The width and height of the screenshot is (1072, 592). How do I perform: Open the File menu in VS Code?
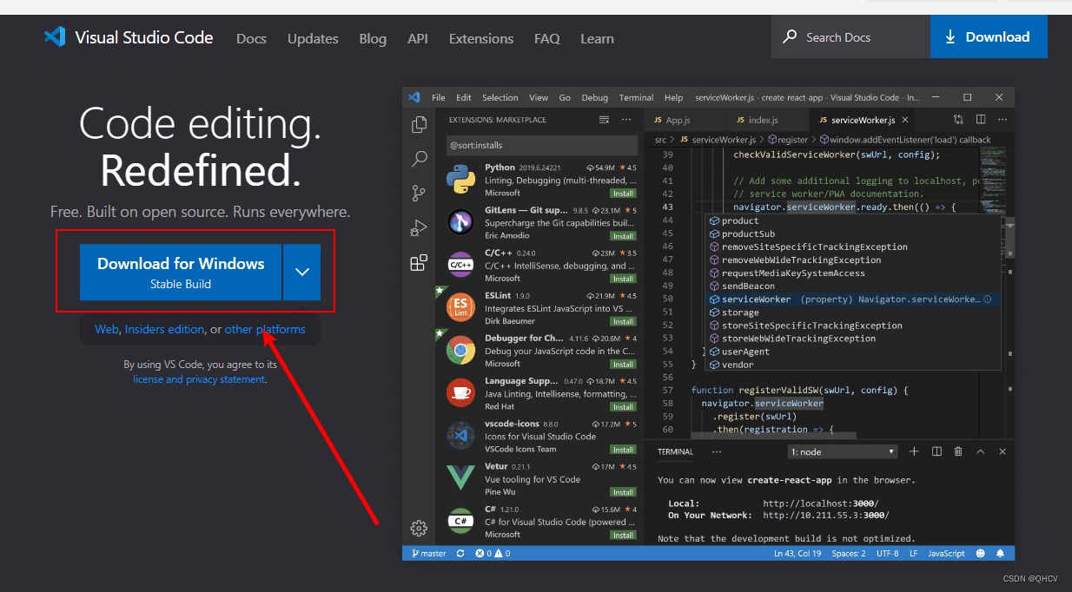(439, 97)
